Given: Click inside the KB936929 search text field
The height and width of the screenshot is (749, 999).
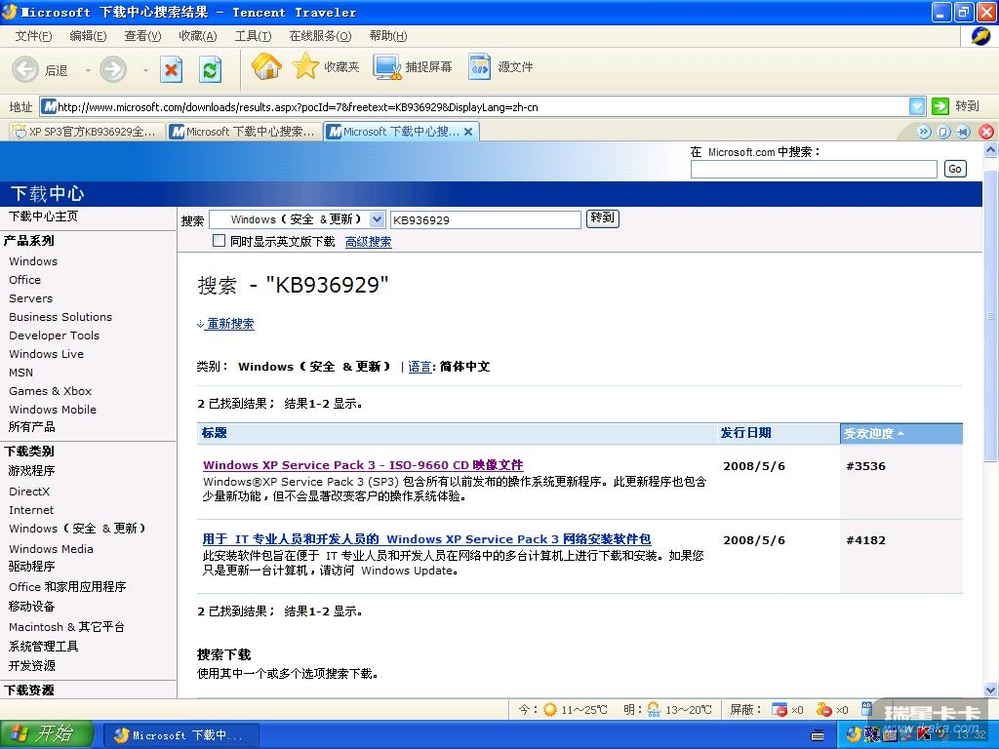Looking at the screenshot, I should (486, 219).
